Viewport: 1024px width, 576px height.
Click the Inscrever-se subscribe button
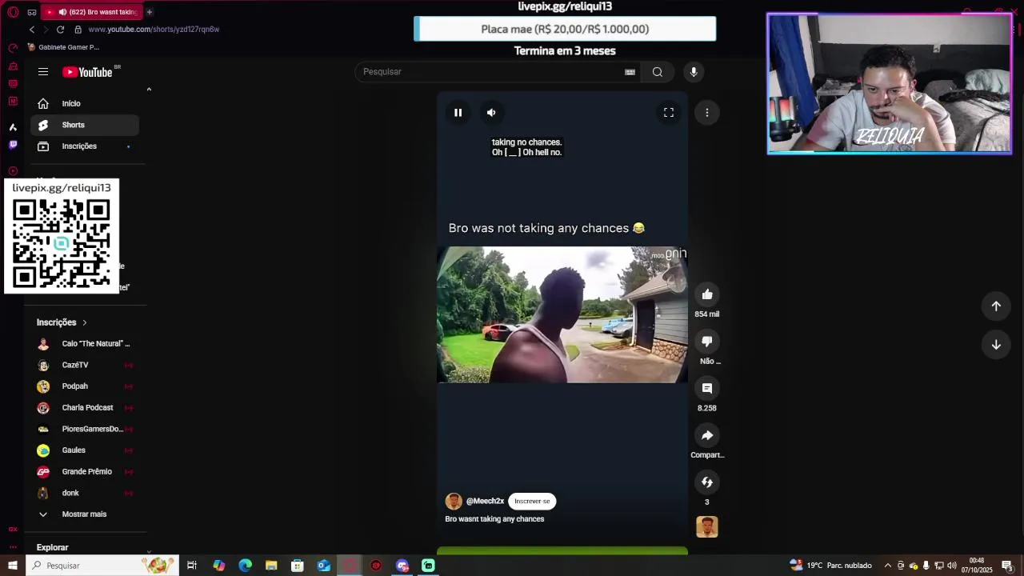[x=532, y=502]
